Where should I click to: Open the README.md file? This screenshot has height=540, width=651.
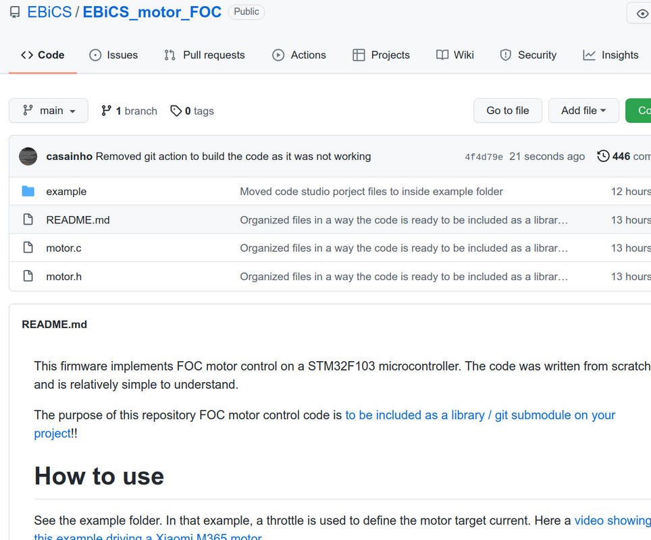[x=78, y=220]
